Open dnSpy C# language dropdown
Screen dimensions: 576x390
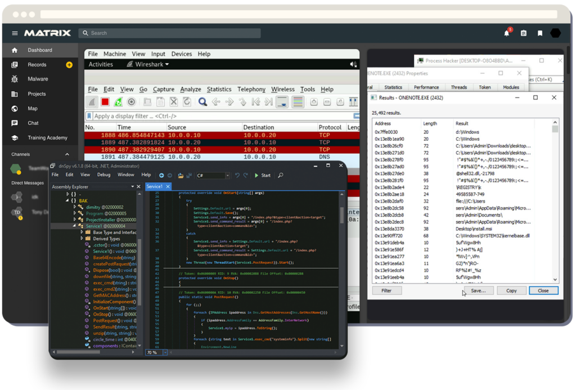click(213, 176)
